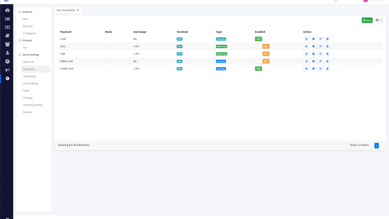Screen dimensions: 389x219
Task: Open Store List in the settings menu
Action: coord(28,62)
